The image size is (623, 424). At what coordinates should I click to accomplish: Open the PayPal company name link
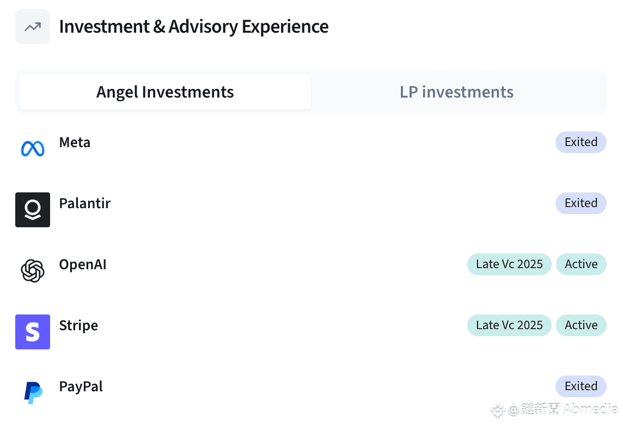point(81,386)
